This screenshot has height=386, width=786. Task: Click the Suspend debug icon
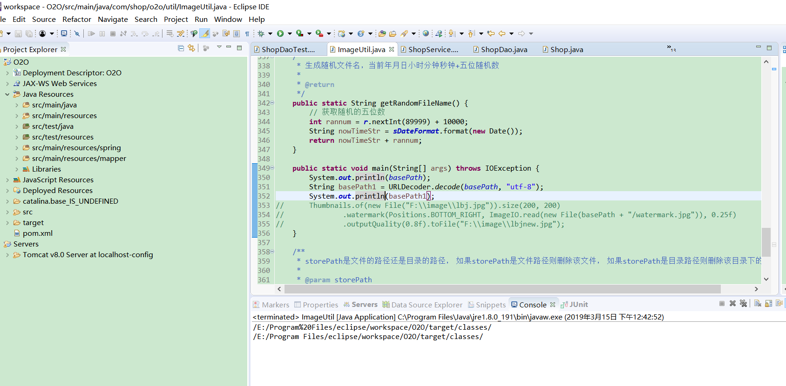click(x=102, y=33)
